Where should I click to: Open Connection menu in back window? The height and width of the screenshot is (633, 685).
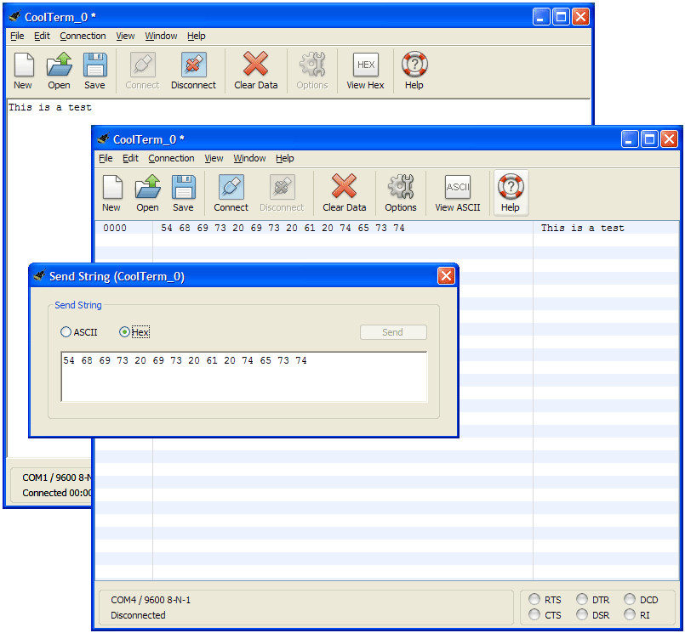pos(83,36)
